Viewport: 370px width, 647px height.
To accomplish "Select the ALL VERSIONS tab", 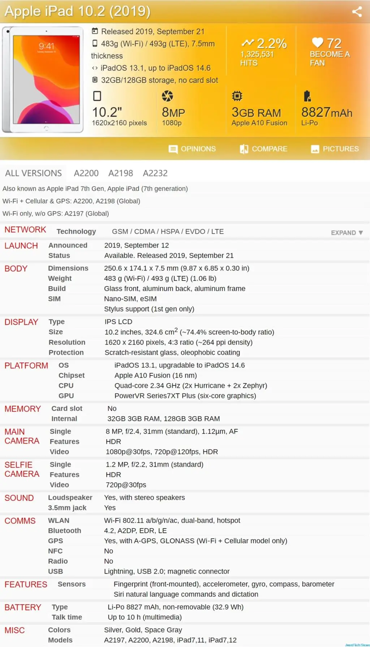I will click(33, 173).
